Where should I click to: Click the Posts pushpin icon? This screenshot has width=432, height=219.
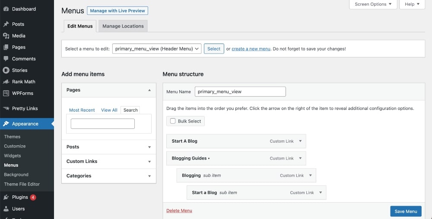point(6,24)
